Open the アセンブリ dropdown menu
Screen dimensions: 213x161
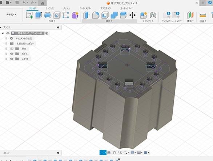pyautogui.click(x=148, y=21)
